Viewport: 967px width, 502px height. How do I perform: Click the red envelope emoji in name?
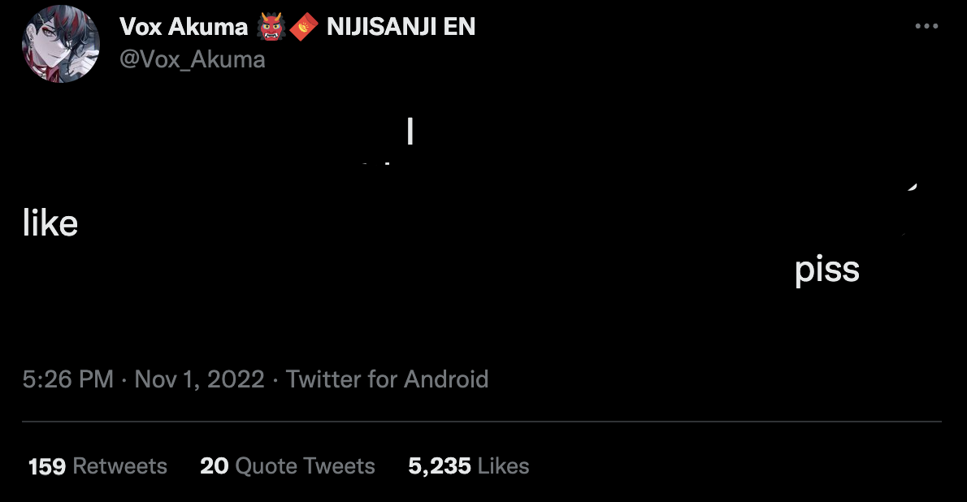click(x=304, y=27)
